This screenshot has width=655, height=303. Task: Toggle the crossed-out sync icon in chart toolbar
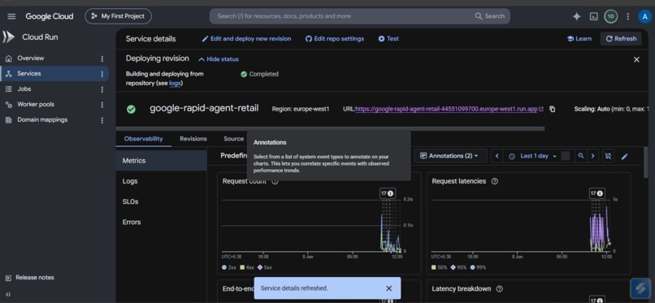(x=608, y=156)
